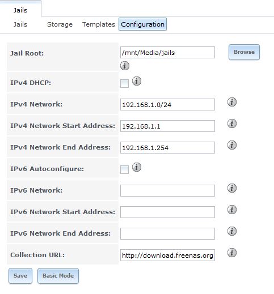Click info icon for IPv4 Network End Address
Viewport: 274px width, 294px height.
[232, 145]
